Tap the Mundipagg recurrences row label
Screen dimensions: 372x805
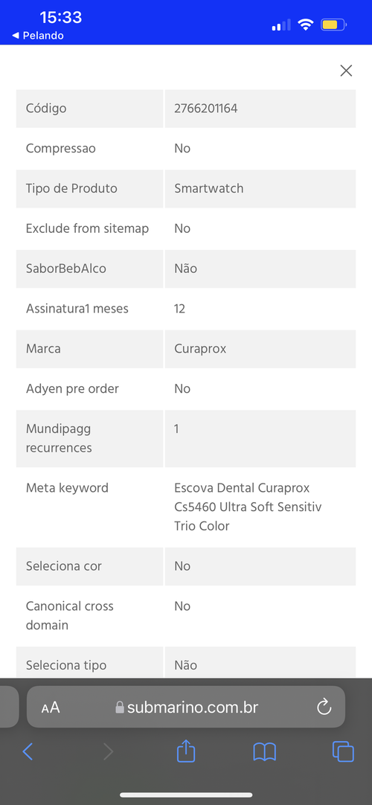coord(59,438)
